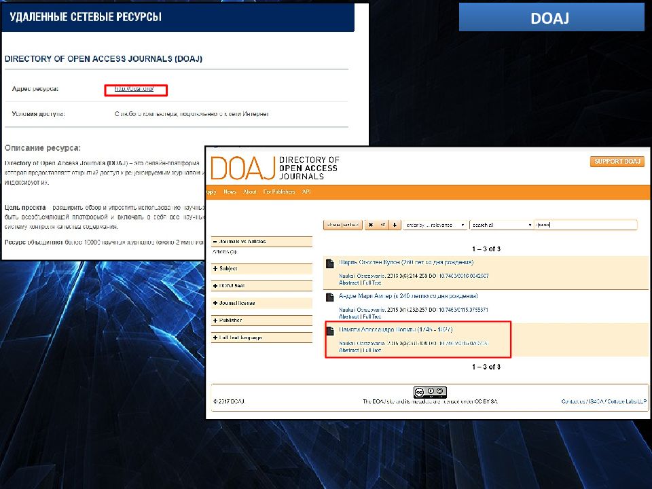
Task: Click the blue DOAJ slide title box
Action: click(551, 17)
